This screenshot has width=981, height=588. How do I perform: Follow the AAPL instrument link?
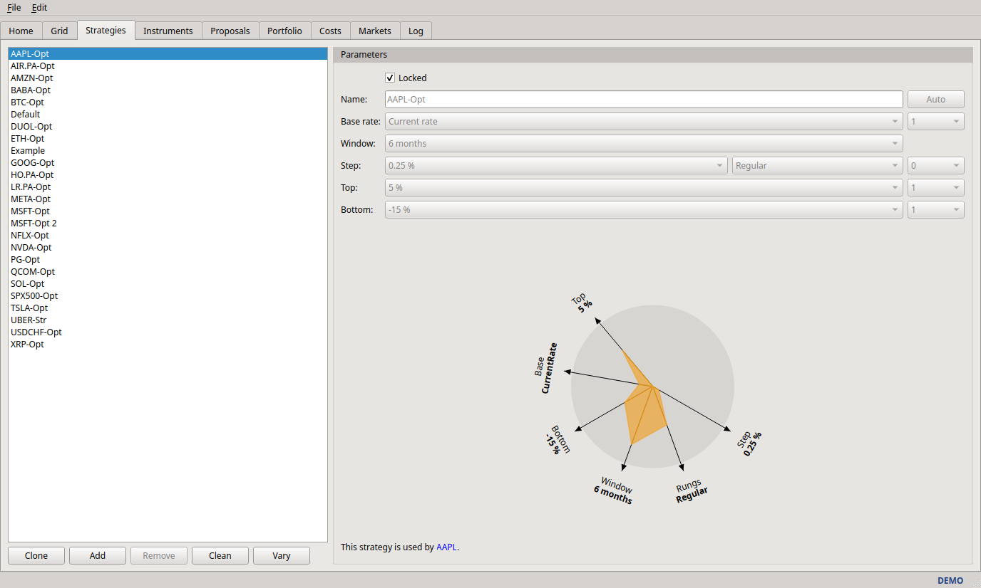click(x=446, y=547)
